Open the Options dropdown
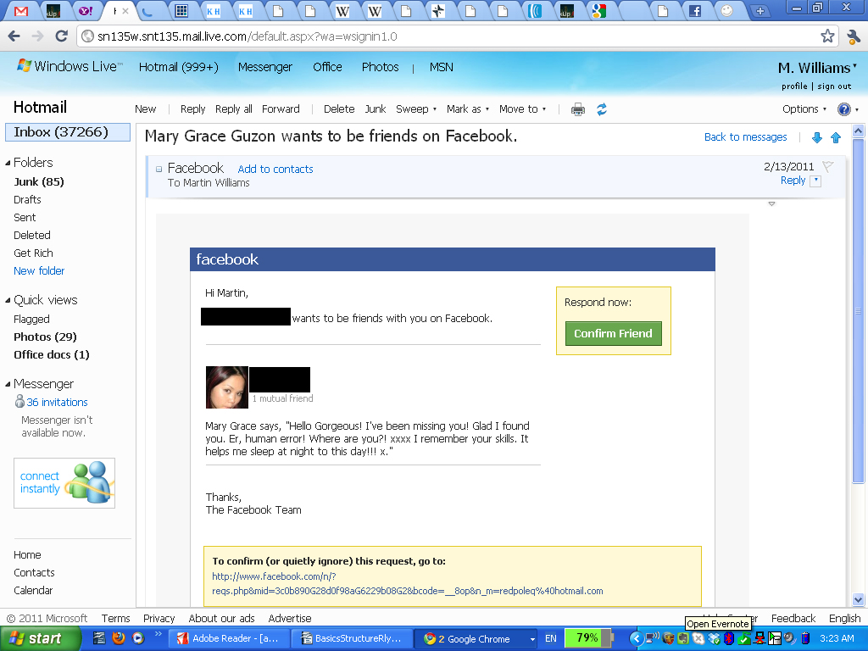Viewport: 868px width, 651px height. click(x=804, y=109)
